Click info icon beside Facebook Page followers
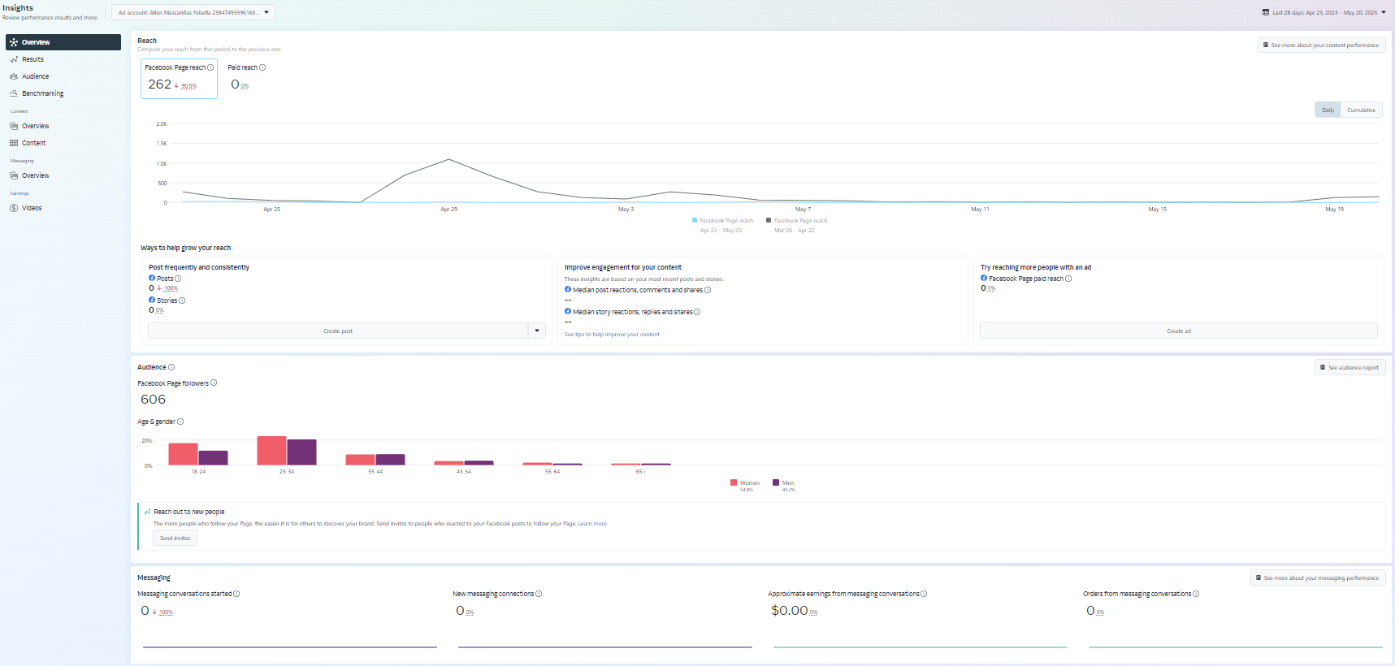The image size is (1395, 666). coord(214,383)
